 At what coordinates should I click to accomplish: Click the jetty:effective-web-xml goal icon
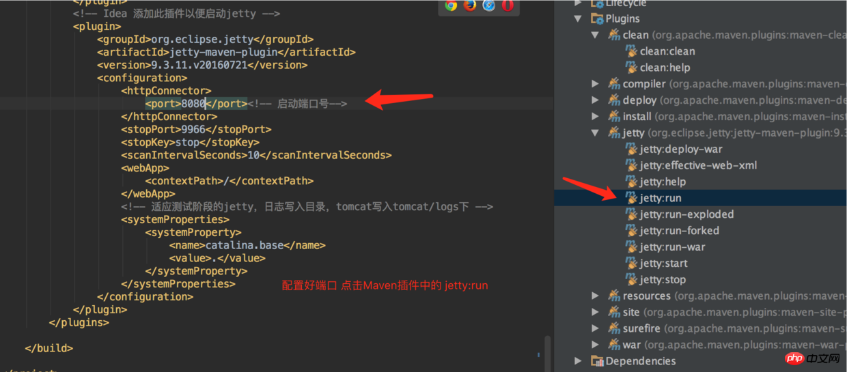pyautogui.click(x=632, y=165)
